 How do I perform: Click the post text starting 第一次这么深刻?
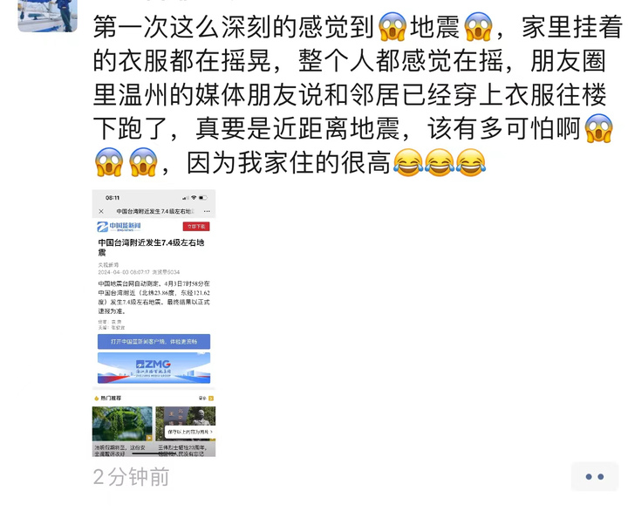pyautogui.click(x=357, y=95)
